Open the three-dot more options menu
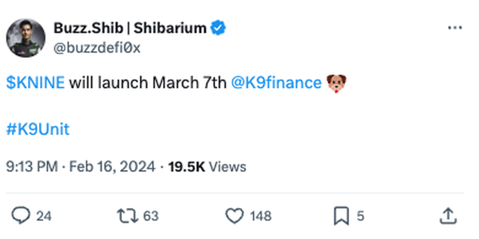The image size is (479, 239). [454, 28]
